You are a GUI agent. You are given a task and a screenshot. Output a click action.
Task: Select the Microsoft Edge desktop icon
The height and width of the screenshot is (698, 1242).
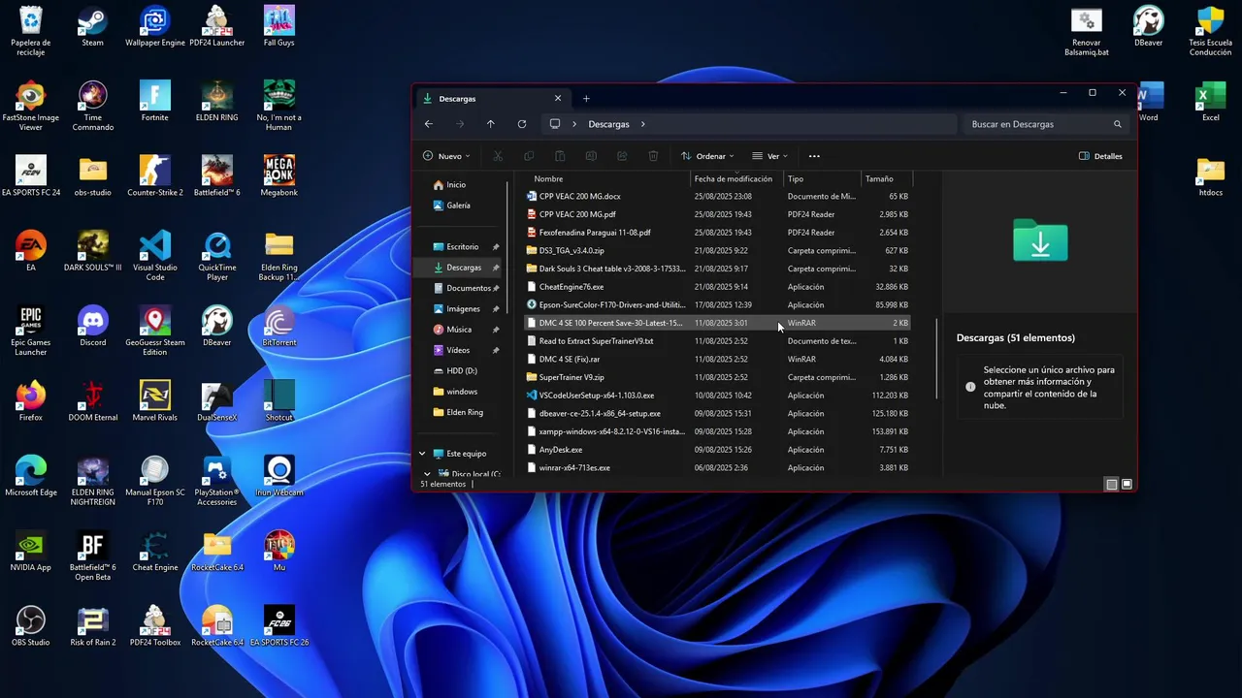[31, 475]
